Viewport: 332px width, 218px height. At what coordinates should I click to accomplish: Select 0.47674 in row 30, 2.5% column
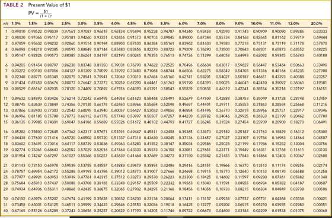tap(68, 199)
